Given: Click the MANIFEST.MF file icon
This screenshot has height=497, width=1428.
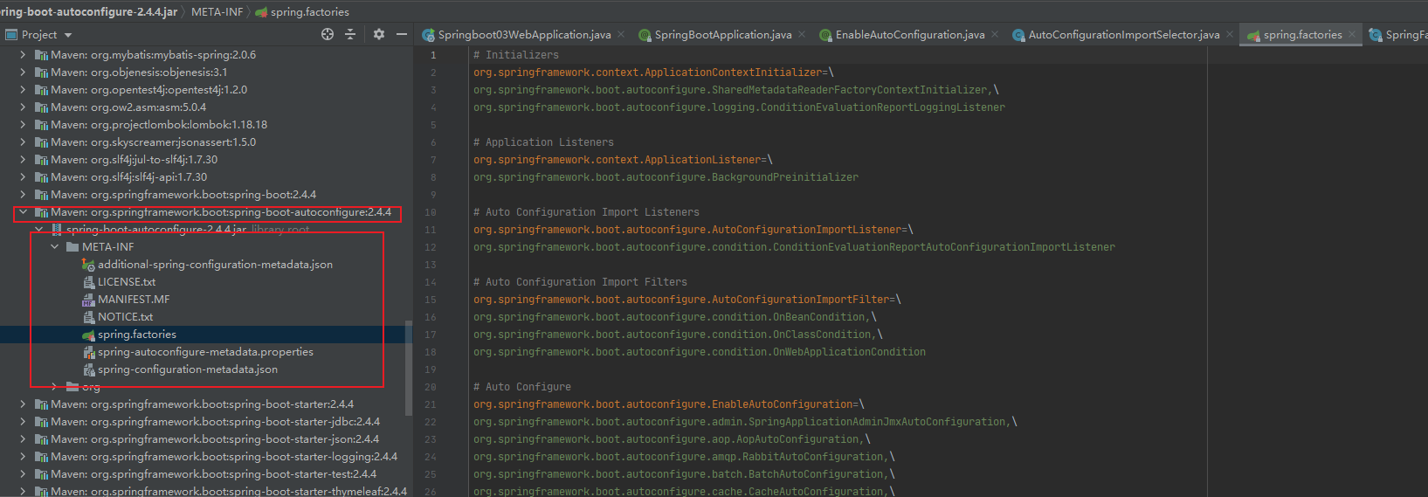Looking at the screenshot, I should (88, 300).
